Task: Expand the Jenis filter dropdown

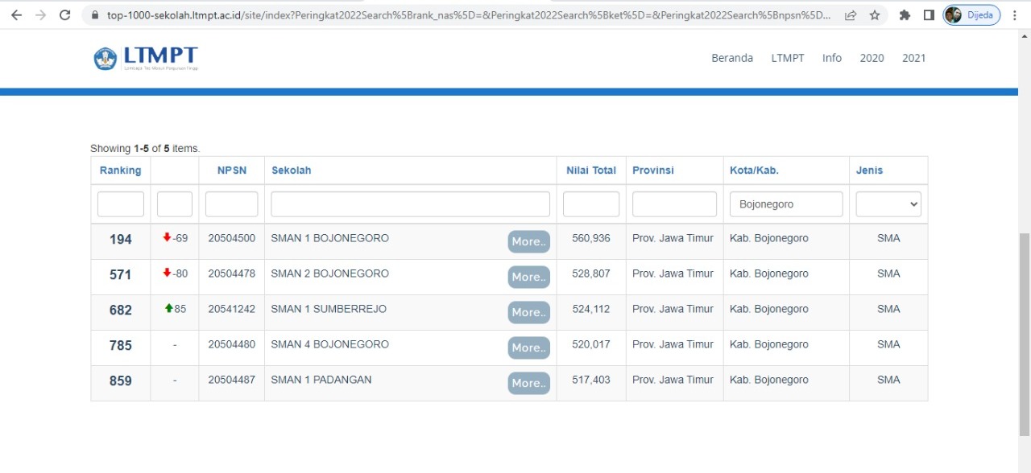Action: pyautogui.click(x=888, y=204)
